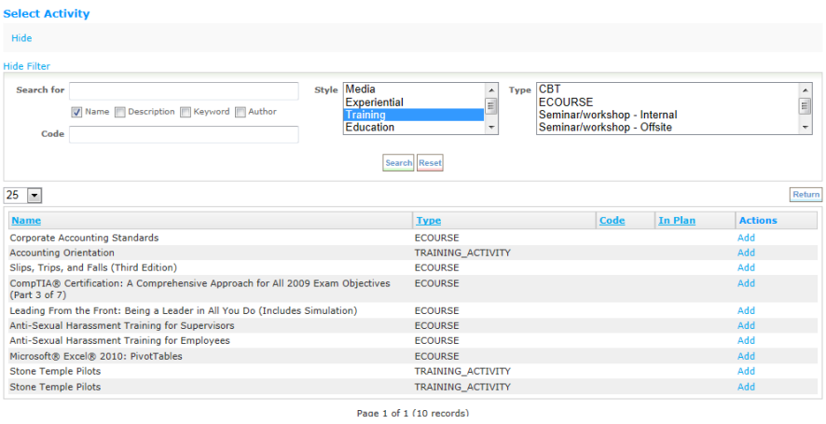The width and height of the screenshot is (826, 424).
Task: Click the Code text field
Action: [x=184, y=134]
